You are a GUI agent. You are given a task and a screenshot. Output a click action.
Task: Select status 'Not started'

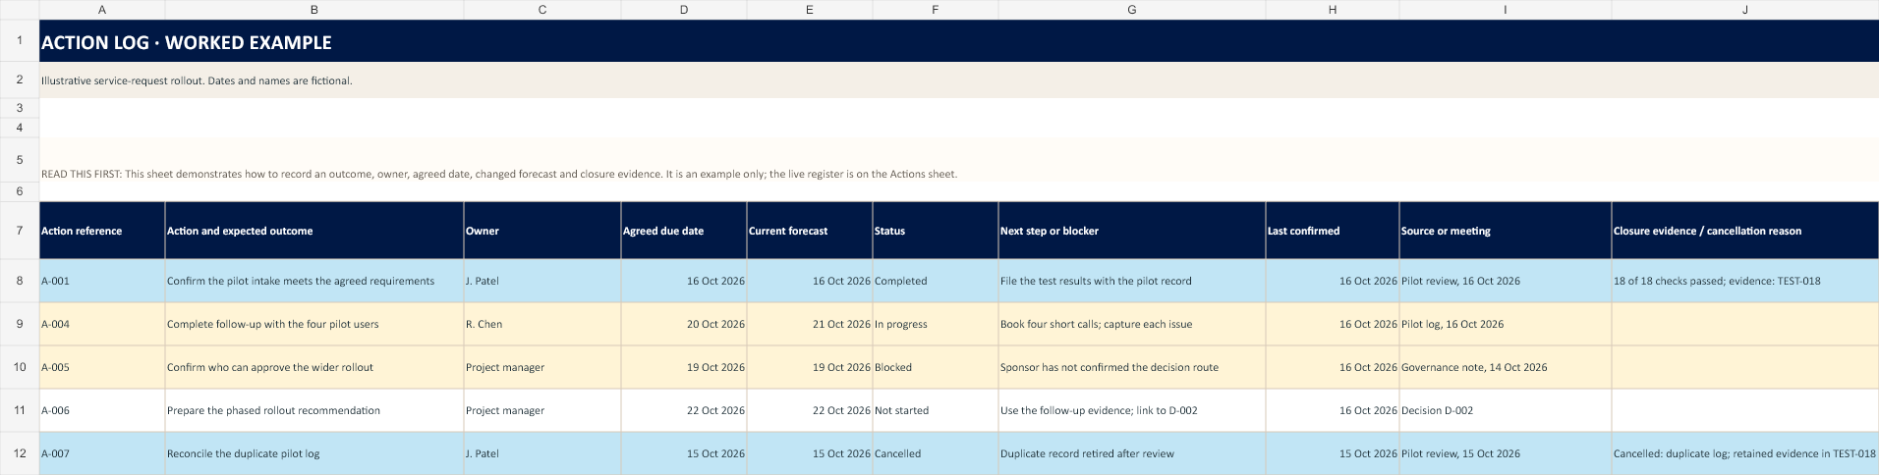point(936,410)
